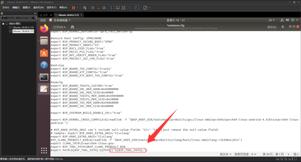Open the Help icon in the dock

point(44,65)
